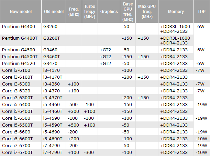Click the 'Graphics' column header

(x=109, y=12)
